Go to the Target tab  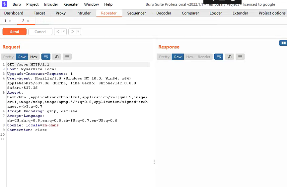tap(39, 13)
